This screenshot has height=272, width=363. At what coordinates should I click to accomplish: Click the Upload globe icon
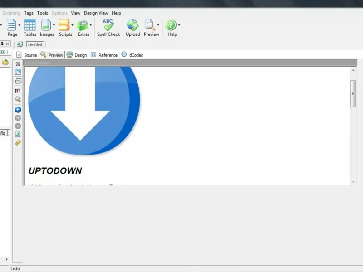[x=132, y=25]
